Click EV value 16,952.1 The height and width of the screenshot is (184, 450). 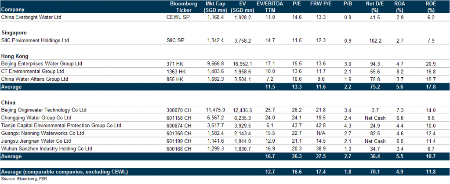pyautogui.click(x=242, y=64)
